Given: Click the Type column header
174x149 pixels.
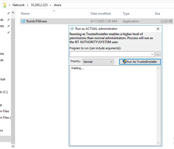Looking at the screenshot, I should pos(126,14).
